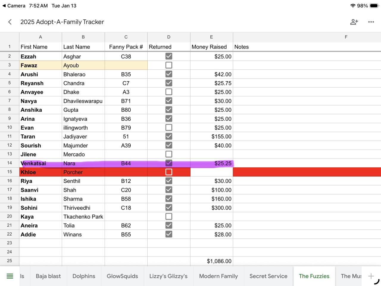Viewport: 381px width, 286px height.
Task: Tap the back arrow icon
Action: 10,22
